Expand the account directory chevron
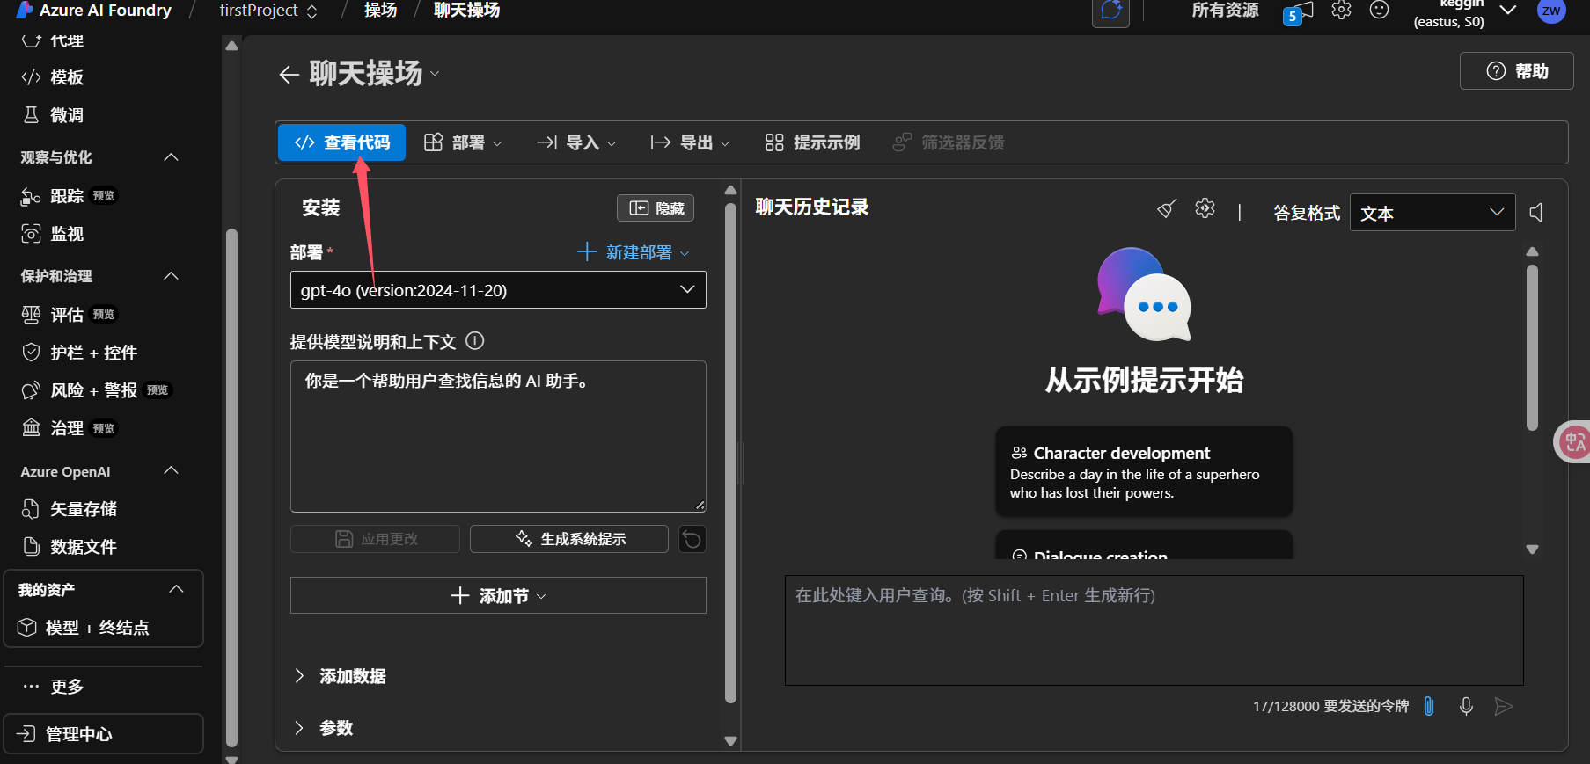 [x=1508, y=11]
